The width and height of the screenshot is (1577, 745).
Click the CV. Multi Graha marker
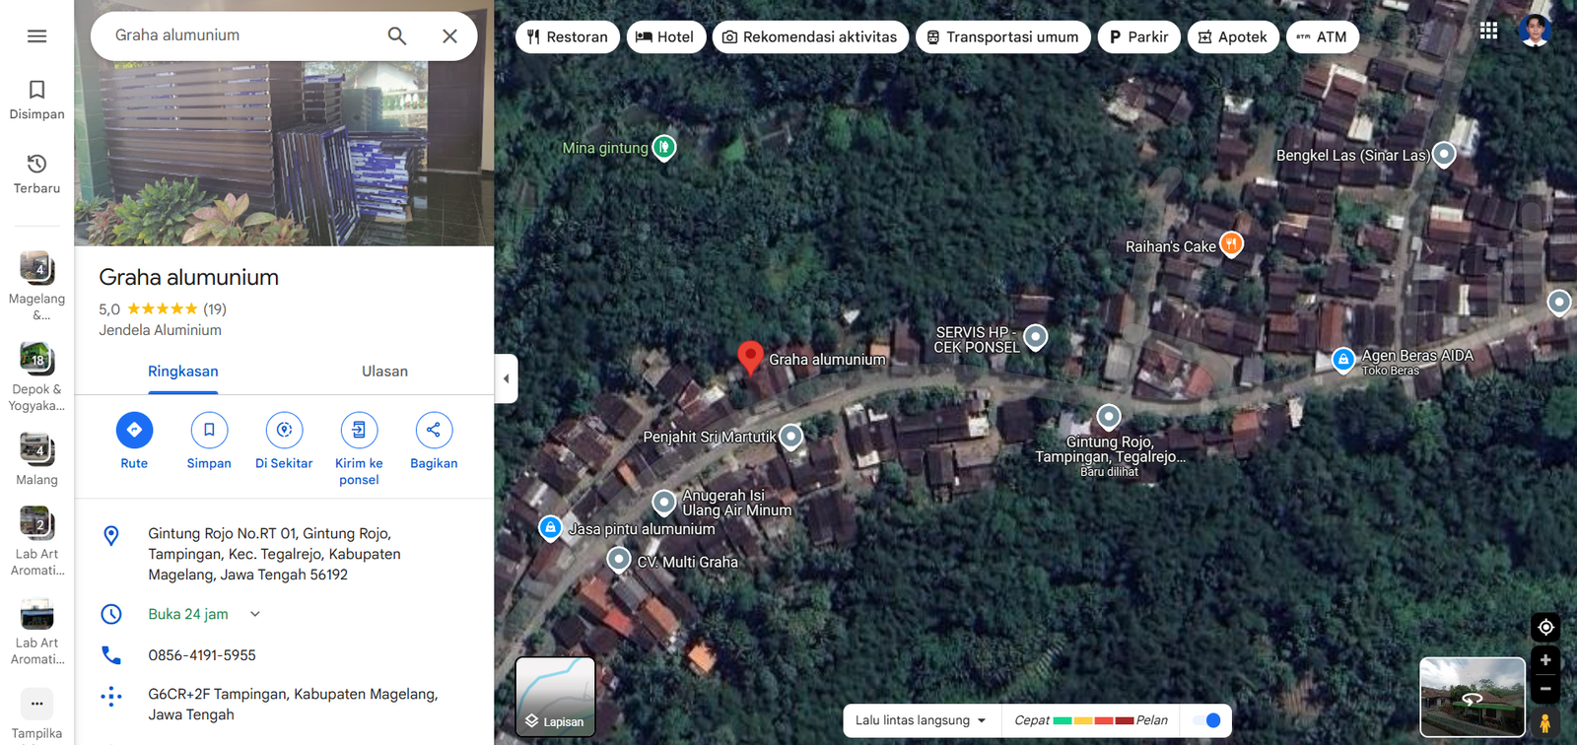pyautogui.click(x=618, y=560)
